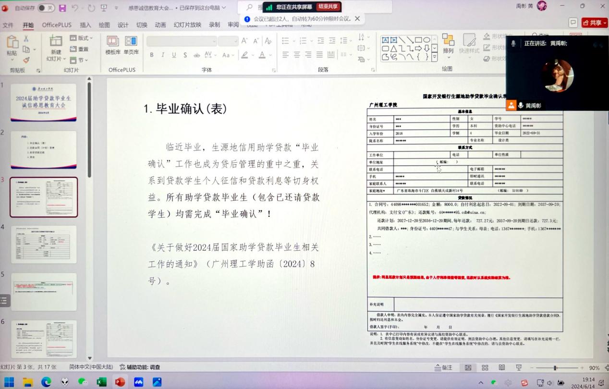Click the 排列 arrange icon
This screenshot has height=389, width=609.
(x=448, y=44)
